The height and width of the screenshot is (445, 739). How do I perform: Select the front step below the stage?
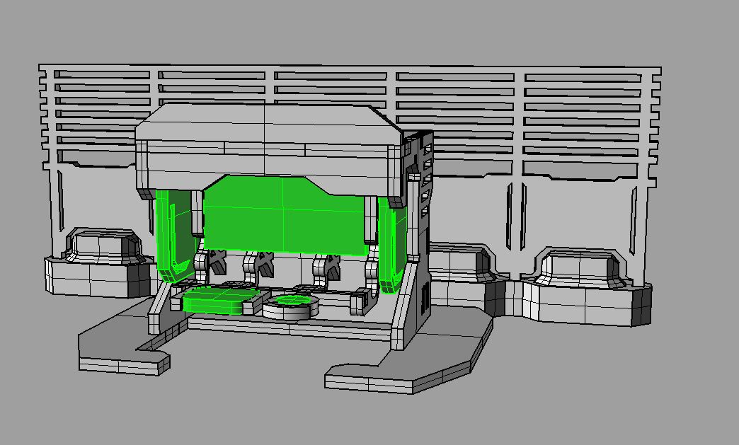point(290,328)
